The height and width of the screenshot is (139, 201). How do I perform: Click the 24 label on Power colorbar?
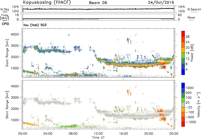click(x=187, y=42)
